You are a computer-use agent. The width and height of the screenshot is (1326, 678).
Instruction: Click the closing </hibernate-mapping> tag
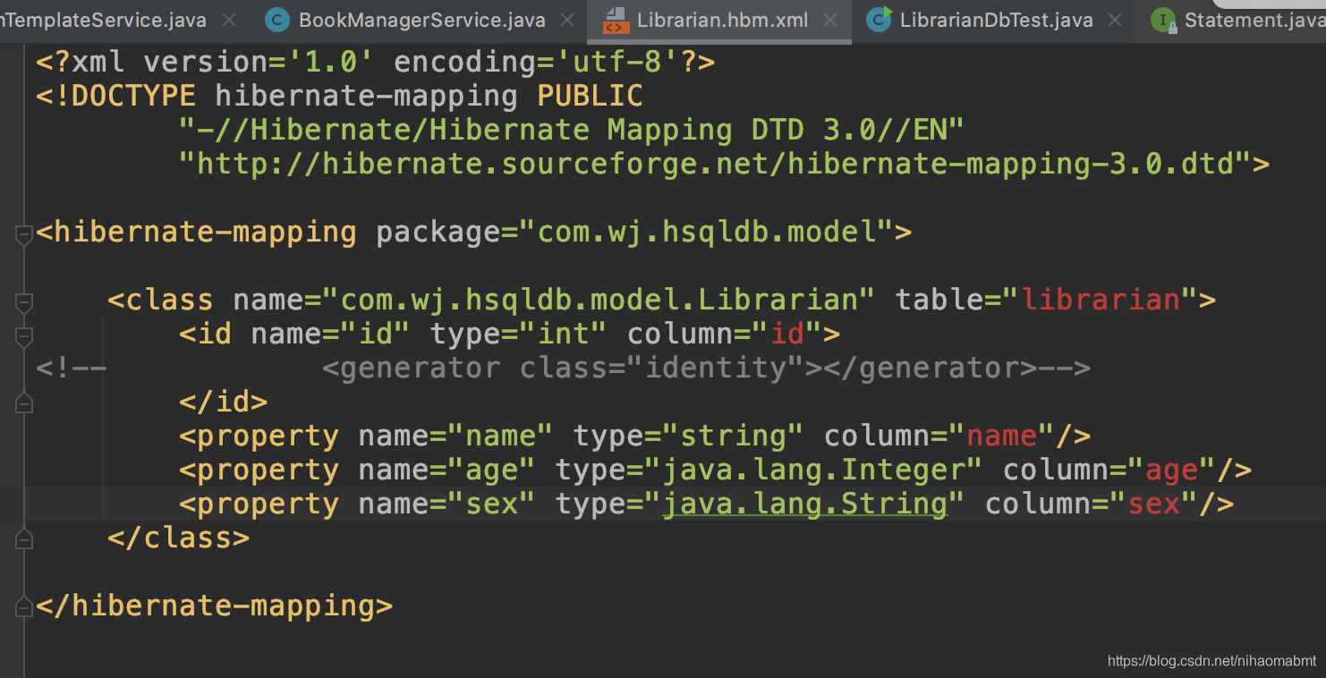214,606
